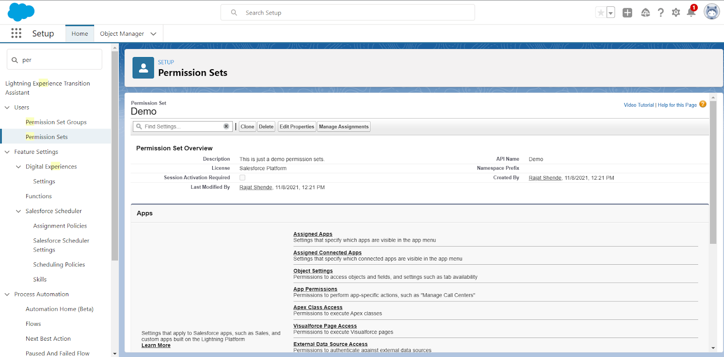Open the Help question mark icon
This screenshot has width=724, height=357.
(661, 13)
